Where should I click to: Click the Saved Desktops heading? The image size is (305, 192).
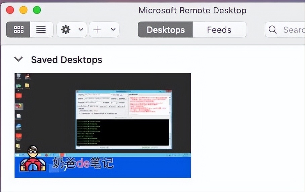pyautogui.click(x=67, y=60)
